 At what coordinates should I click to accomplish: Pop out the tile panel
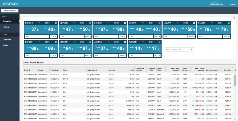tap(234, 18)
